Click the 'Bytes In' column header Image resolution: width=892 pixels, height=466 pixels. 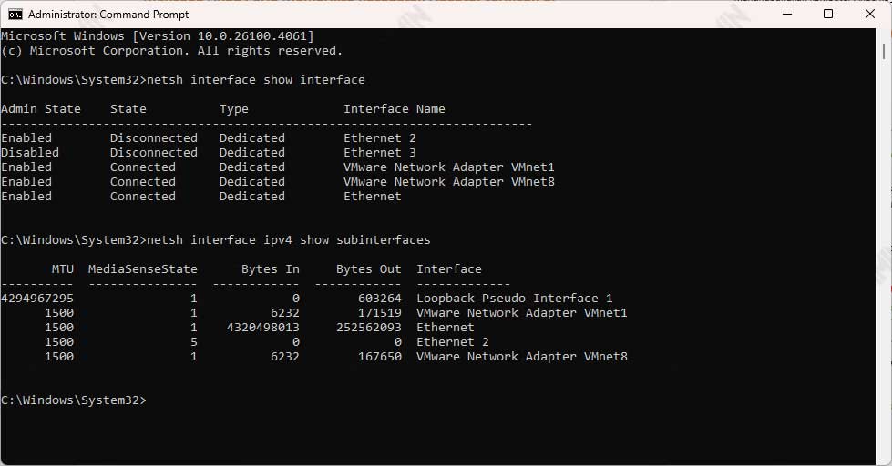point(271,268)
